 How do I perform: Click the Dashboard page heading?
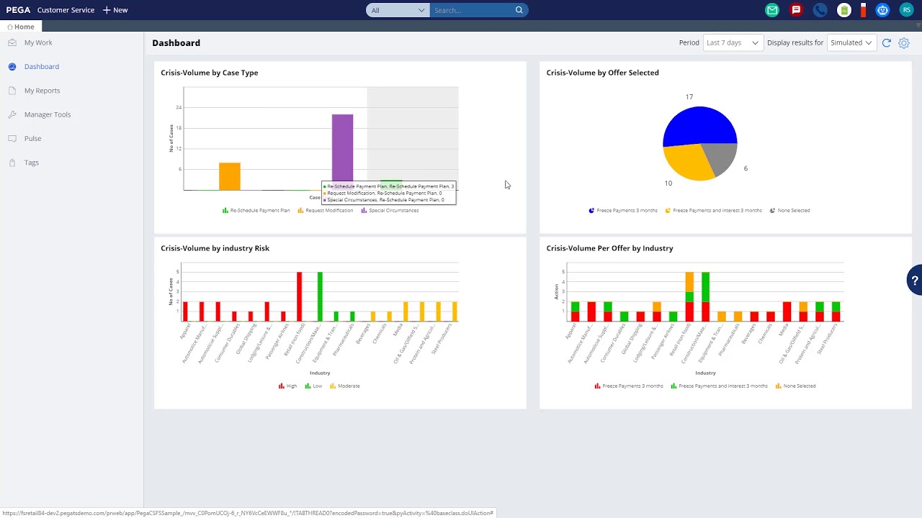coord(176,42)
